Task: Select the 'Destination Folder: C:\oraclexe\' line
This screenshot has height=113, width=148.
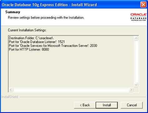Action: pos(31,38)
